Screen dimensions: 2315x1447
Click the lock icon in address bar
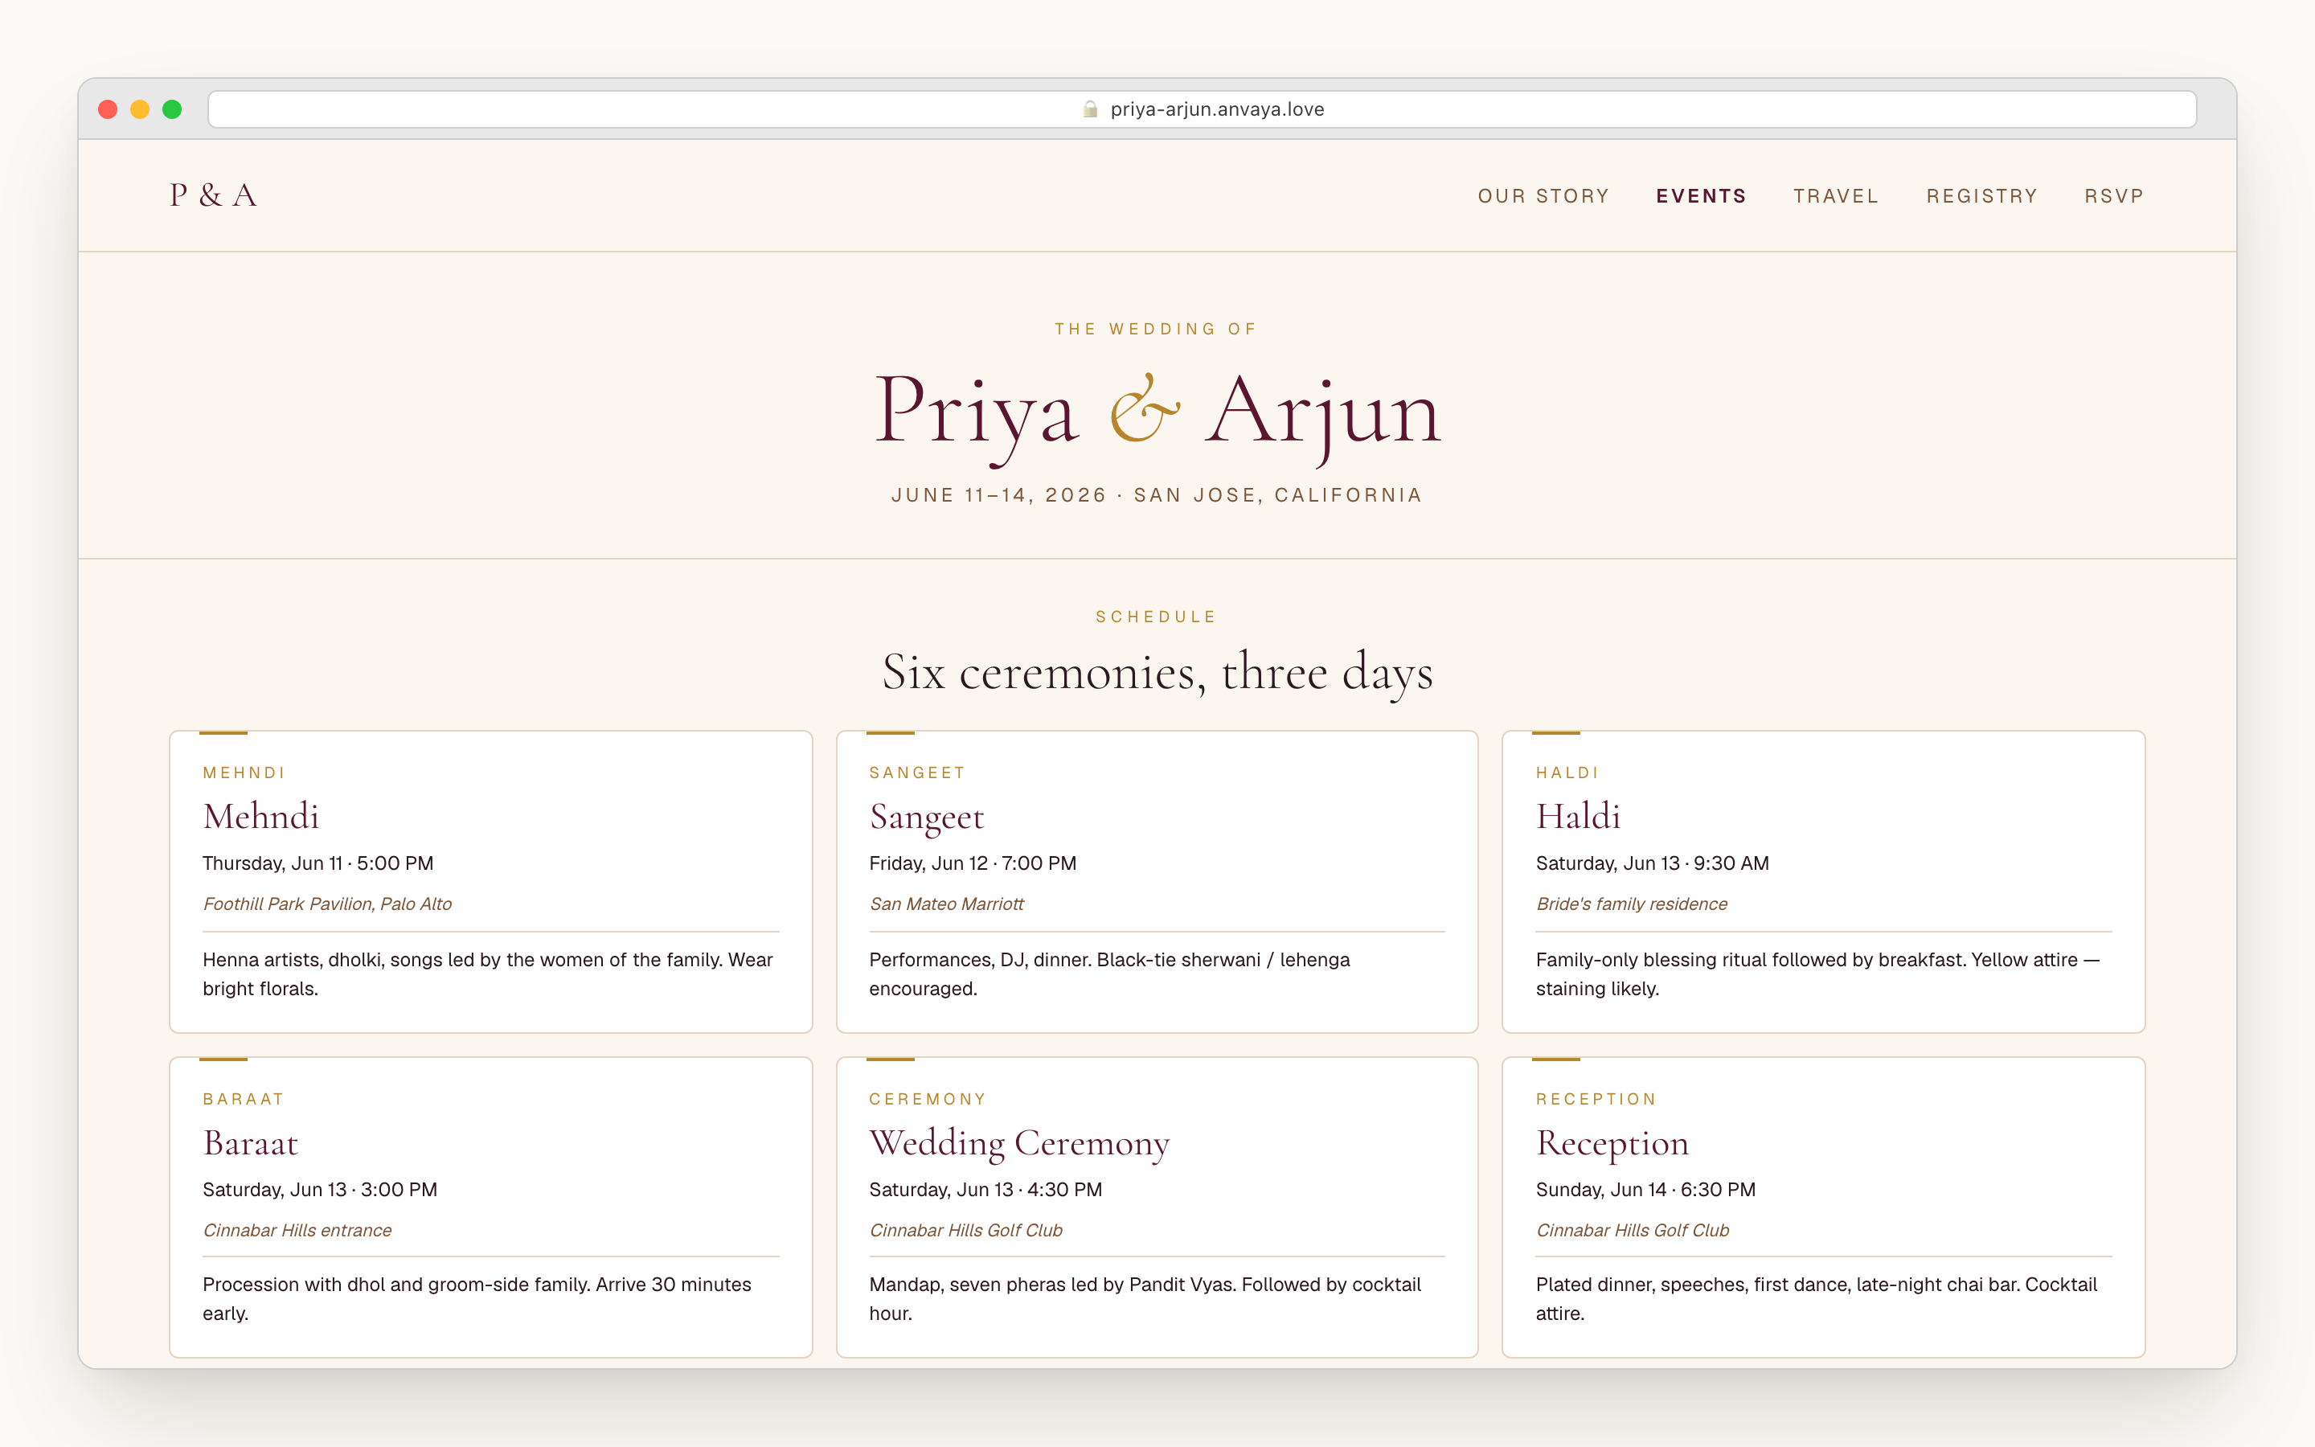[1090, 109]
